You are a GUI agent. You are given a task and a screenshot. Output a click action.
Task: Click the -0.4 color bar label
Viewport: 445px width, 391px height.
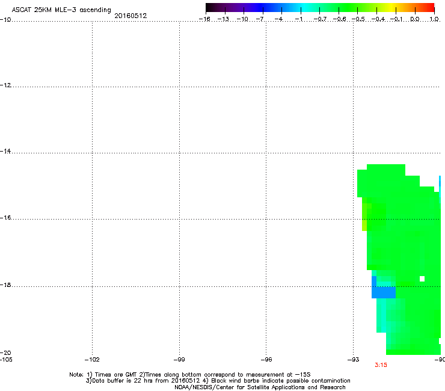[378, 19]
